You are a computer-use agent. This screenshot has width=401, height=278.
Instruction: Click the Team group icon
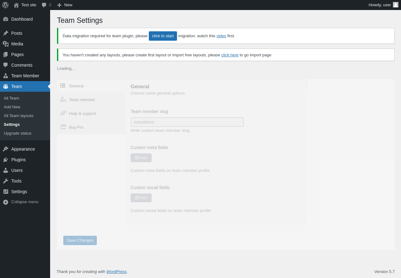(6, 86)
